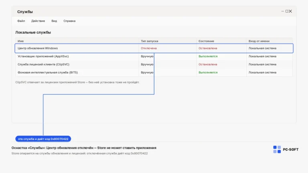Image resolution: width=308 pixels, height=173 pixels.
Task: Click Локальная система cell in AppXSvc row
Action: (262, 56)
